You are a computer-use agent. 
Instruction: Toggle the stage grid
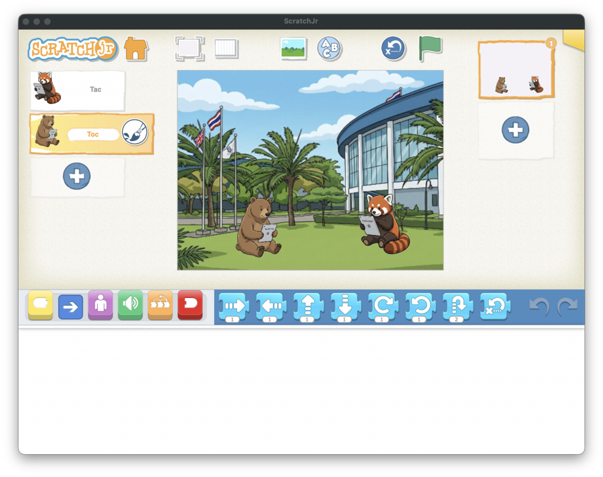click(226, 49)
